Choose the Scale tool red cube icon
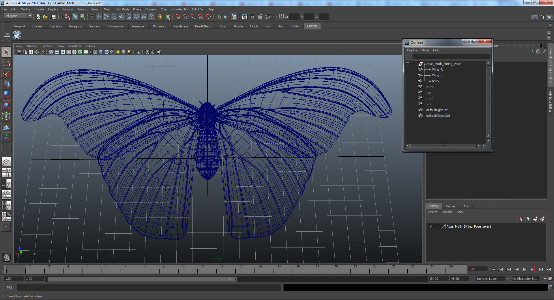Screen dimensions: 554x300 tap(6, 105)
